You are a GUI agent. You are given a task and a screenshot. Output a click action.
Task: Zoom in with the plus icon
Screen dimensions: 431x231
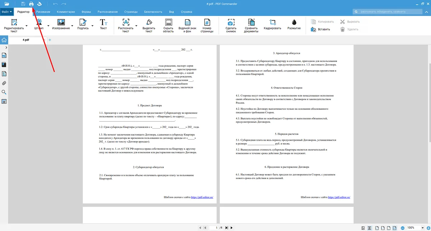[428, 228]
